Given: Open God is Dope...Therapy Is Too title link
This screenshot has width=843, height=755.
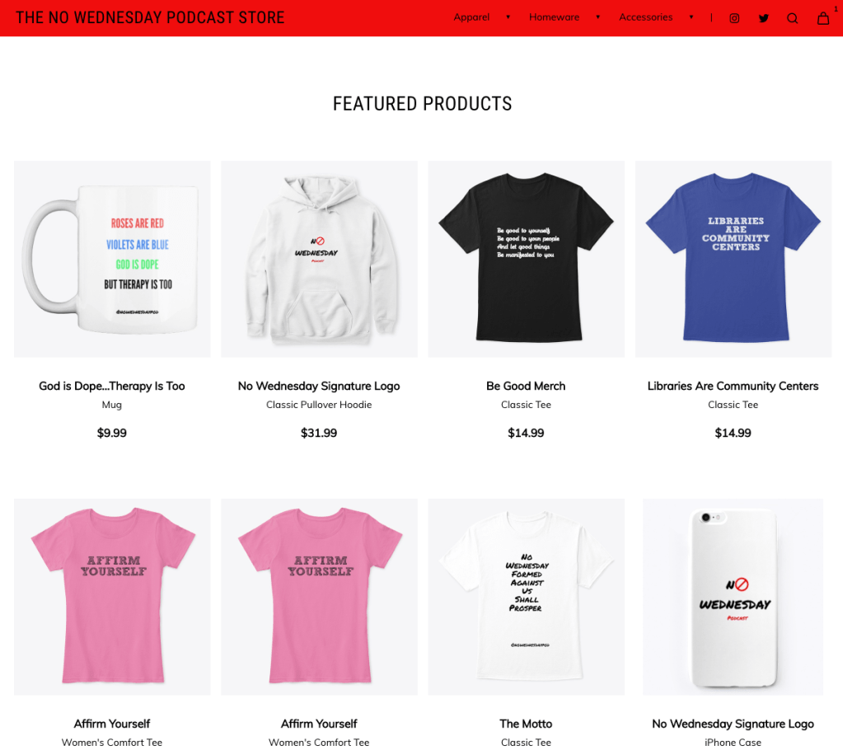Looking at the screenshot, I should 112,386.
